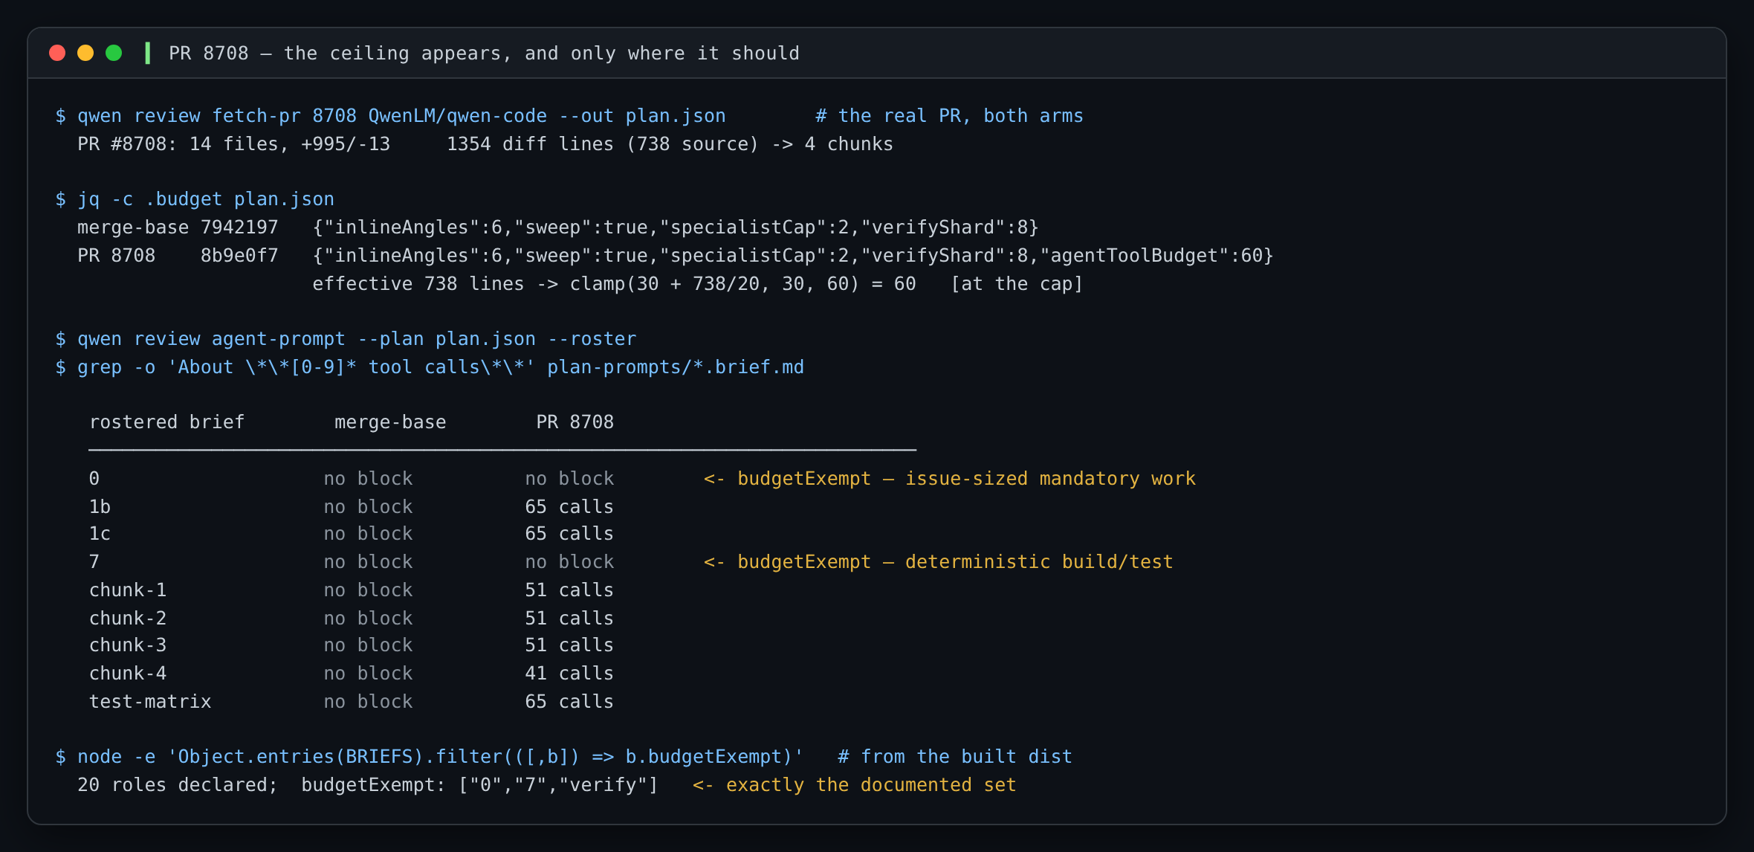1754x852 pixels.
Task: Click the '51 calls' value in row chunk-2
Action: (569, 619)
